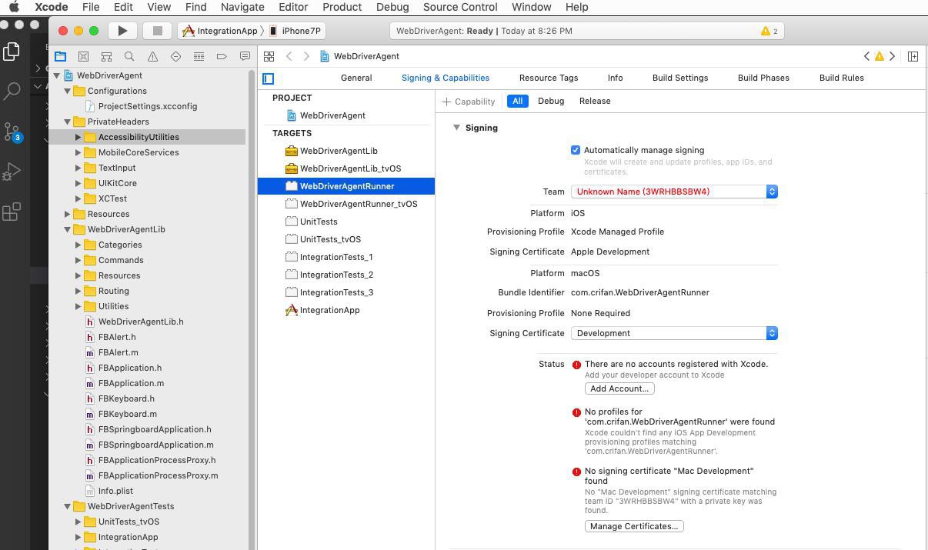Open the Source Control navigator
Image resolution: width=928 pixels, height=550 pixels.
pos(83,56)
